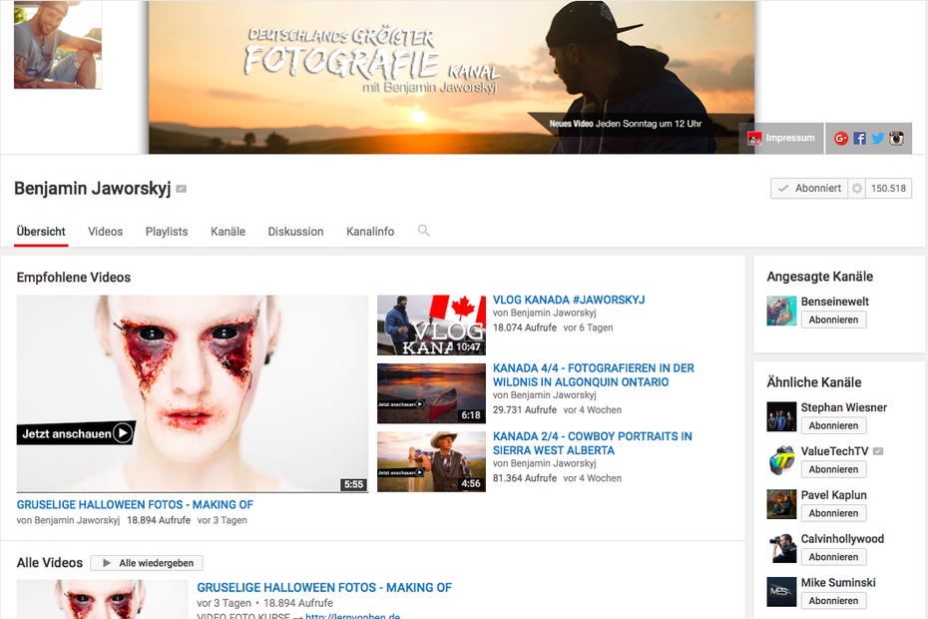The image size is (928, 619).
Task: Click Abonnieren button for Benseinewelt
Action: click(833, 319)
